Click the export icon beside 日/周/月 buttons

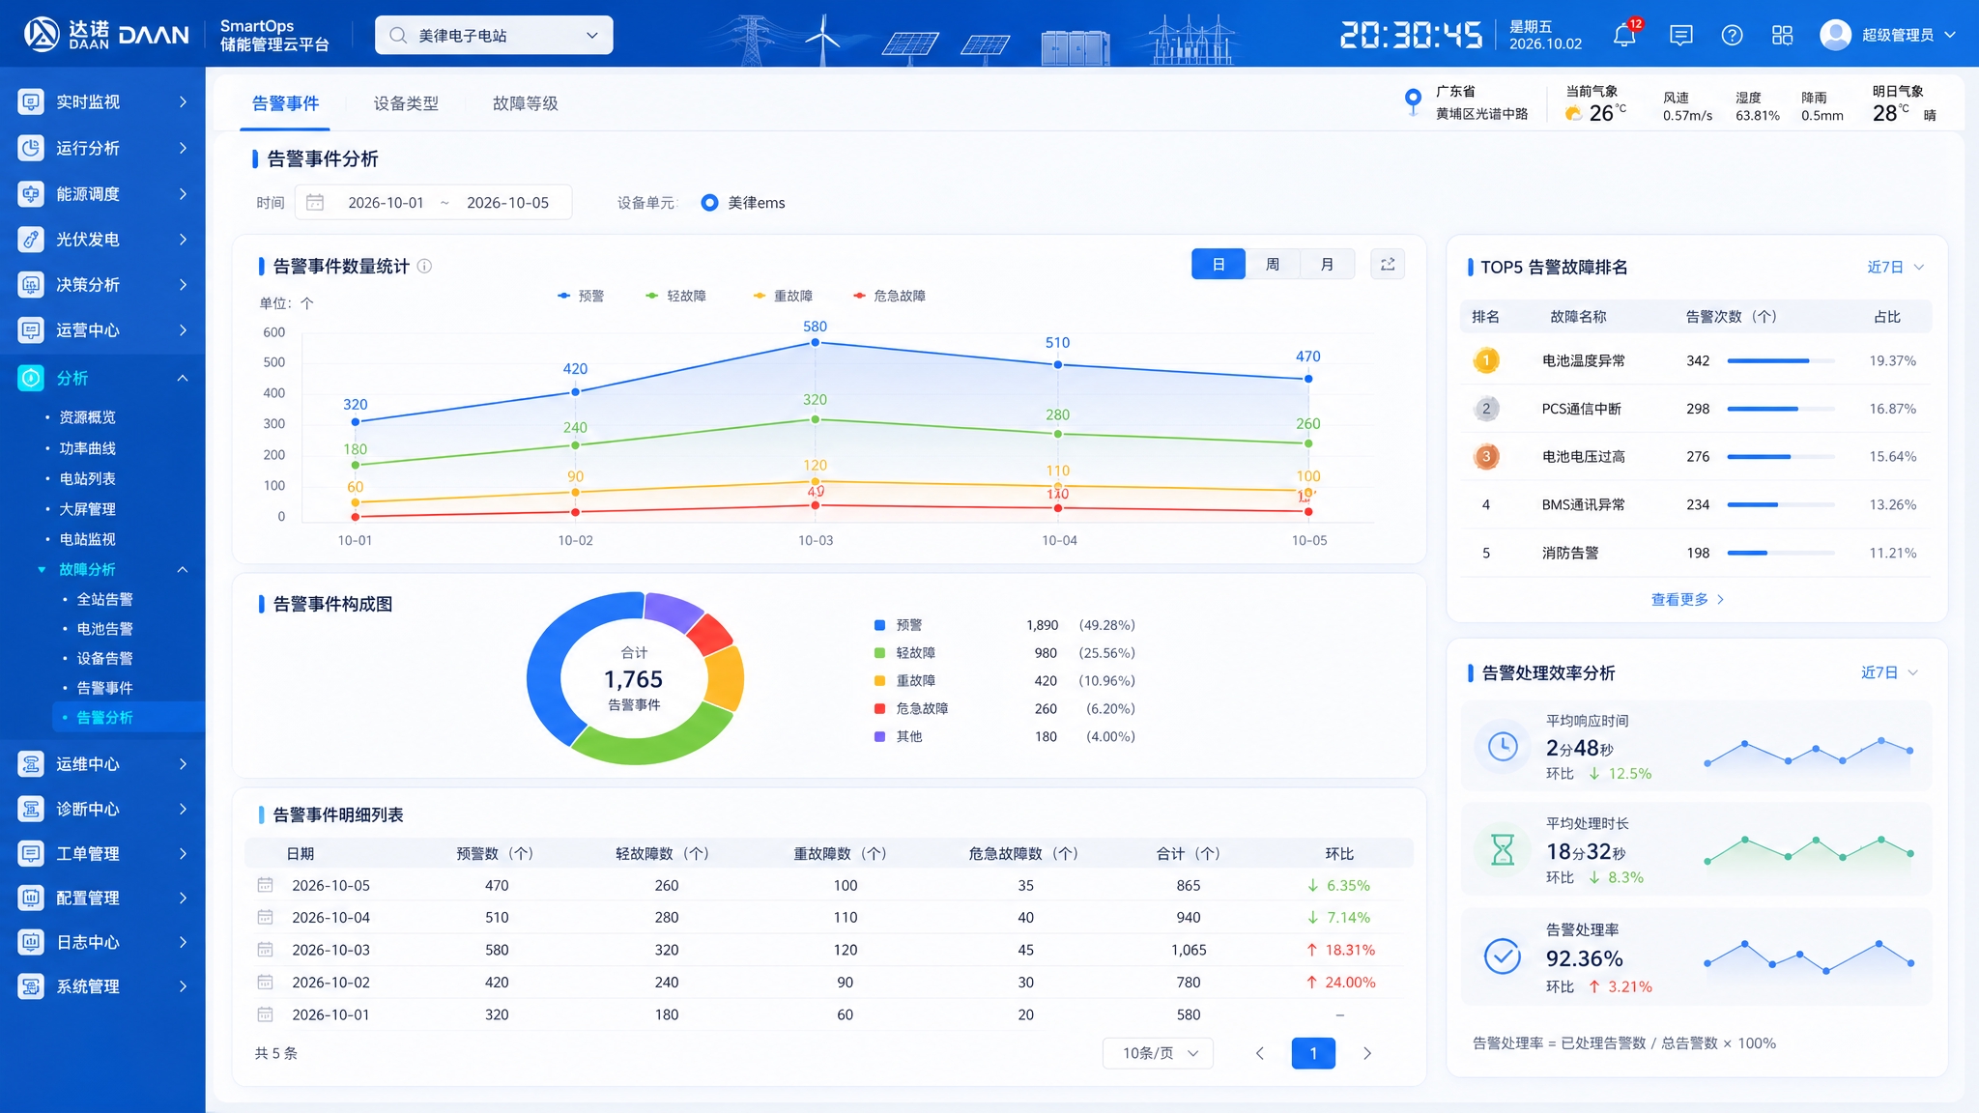1388,264
